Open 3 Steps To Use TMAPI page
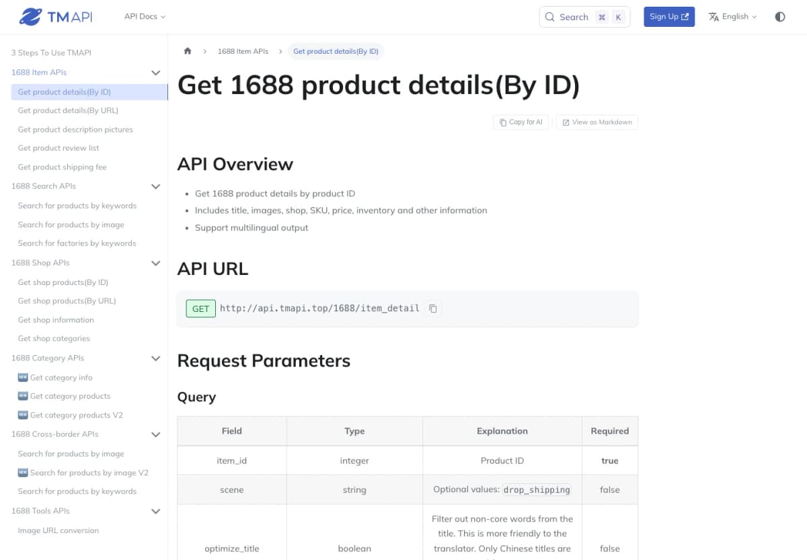 pyautogui.click(x=51, y=53)
